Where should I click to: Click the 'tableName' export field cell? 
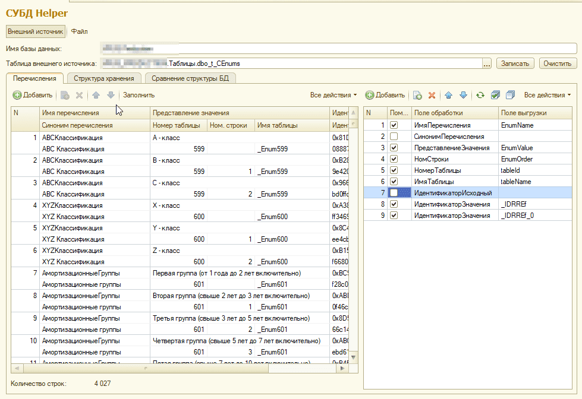click(x=535, y=182)
